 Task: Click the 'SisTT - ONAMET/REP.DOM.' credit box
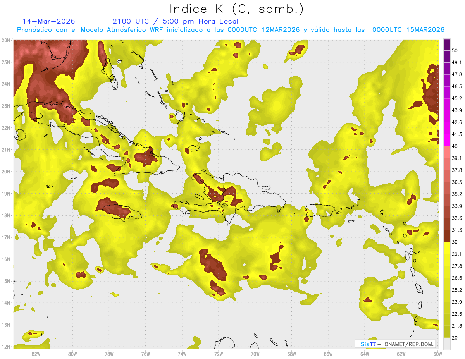point(395,344)
